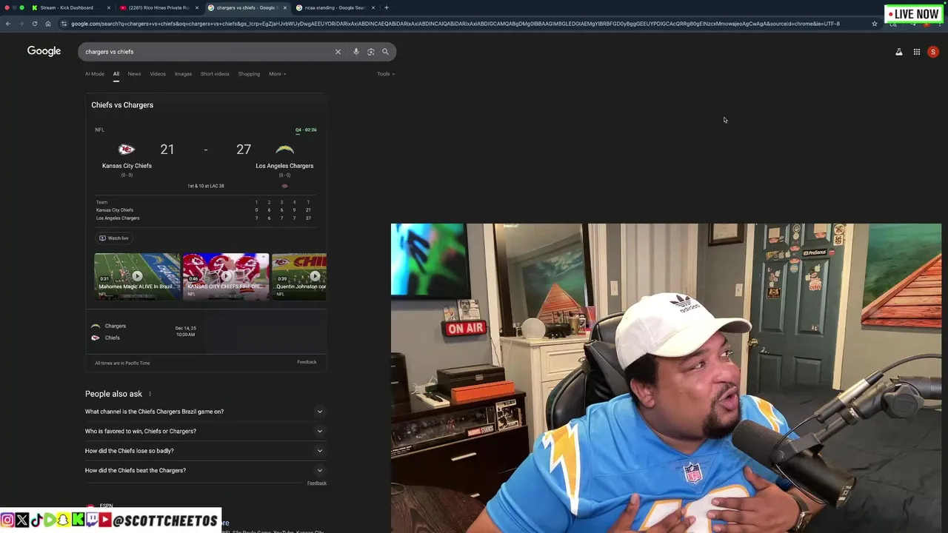
Task: Click the '1st & 10 at LAC 38' status
Action: (x=206, y=186)
